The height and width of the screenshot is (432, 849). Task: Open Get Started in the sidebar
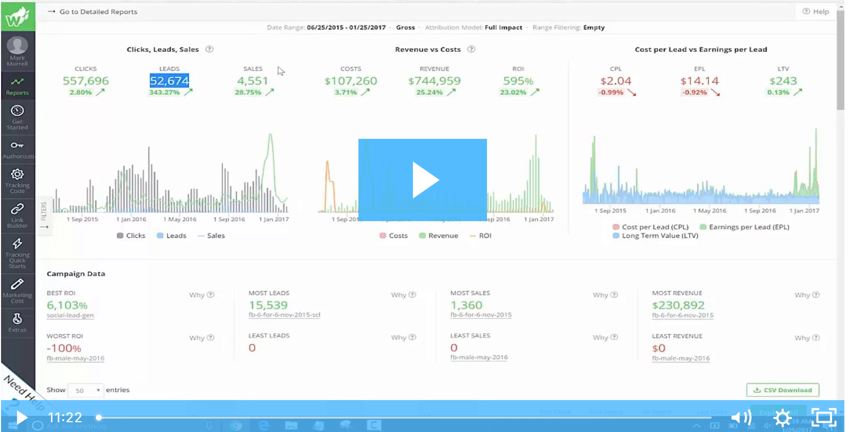point(17,117)
